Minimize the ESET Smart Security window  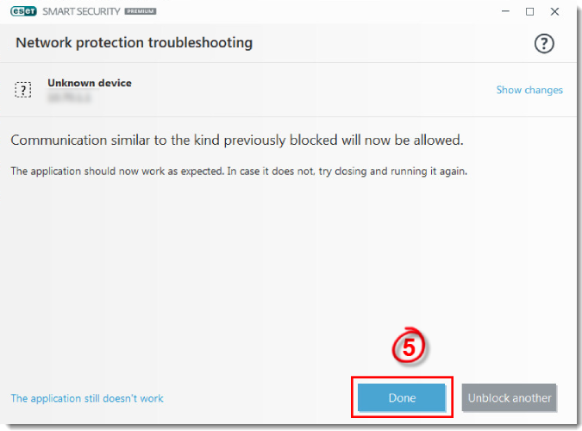(505, 11)
